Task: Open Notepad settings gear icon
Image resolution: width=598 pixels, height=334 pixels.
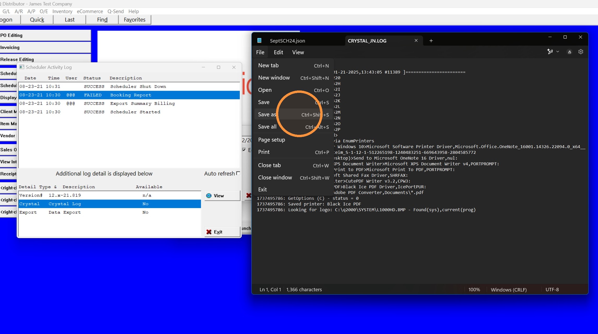Action: pos(581,52)
